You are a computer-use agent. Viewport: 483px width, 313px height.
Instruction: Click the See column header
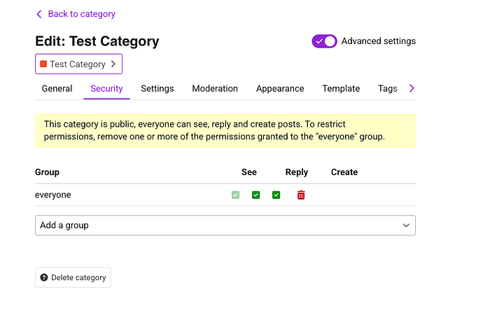[249, 172]
